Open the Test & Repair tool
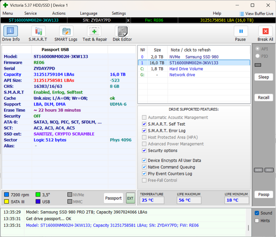The image size is (276, 237). [x=94, y=31]
